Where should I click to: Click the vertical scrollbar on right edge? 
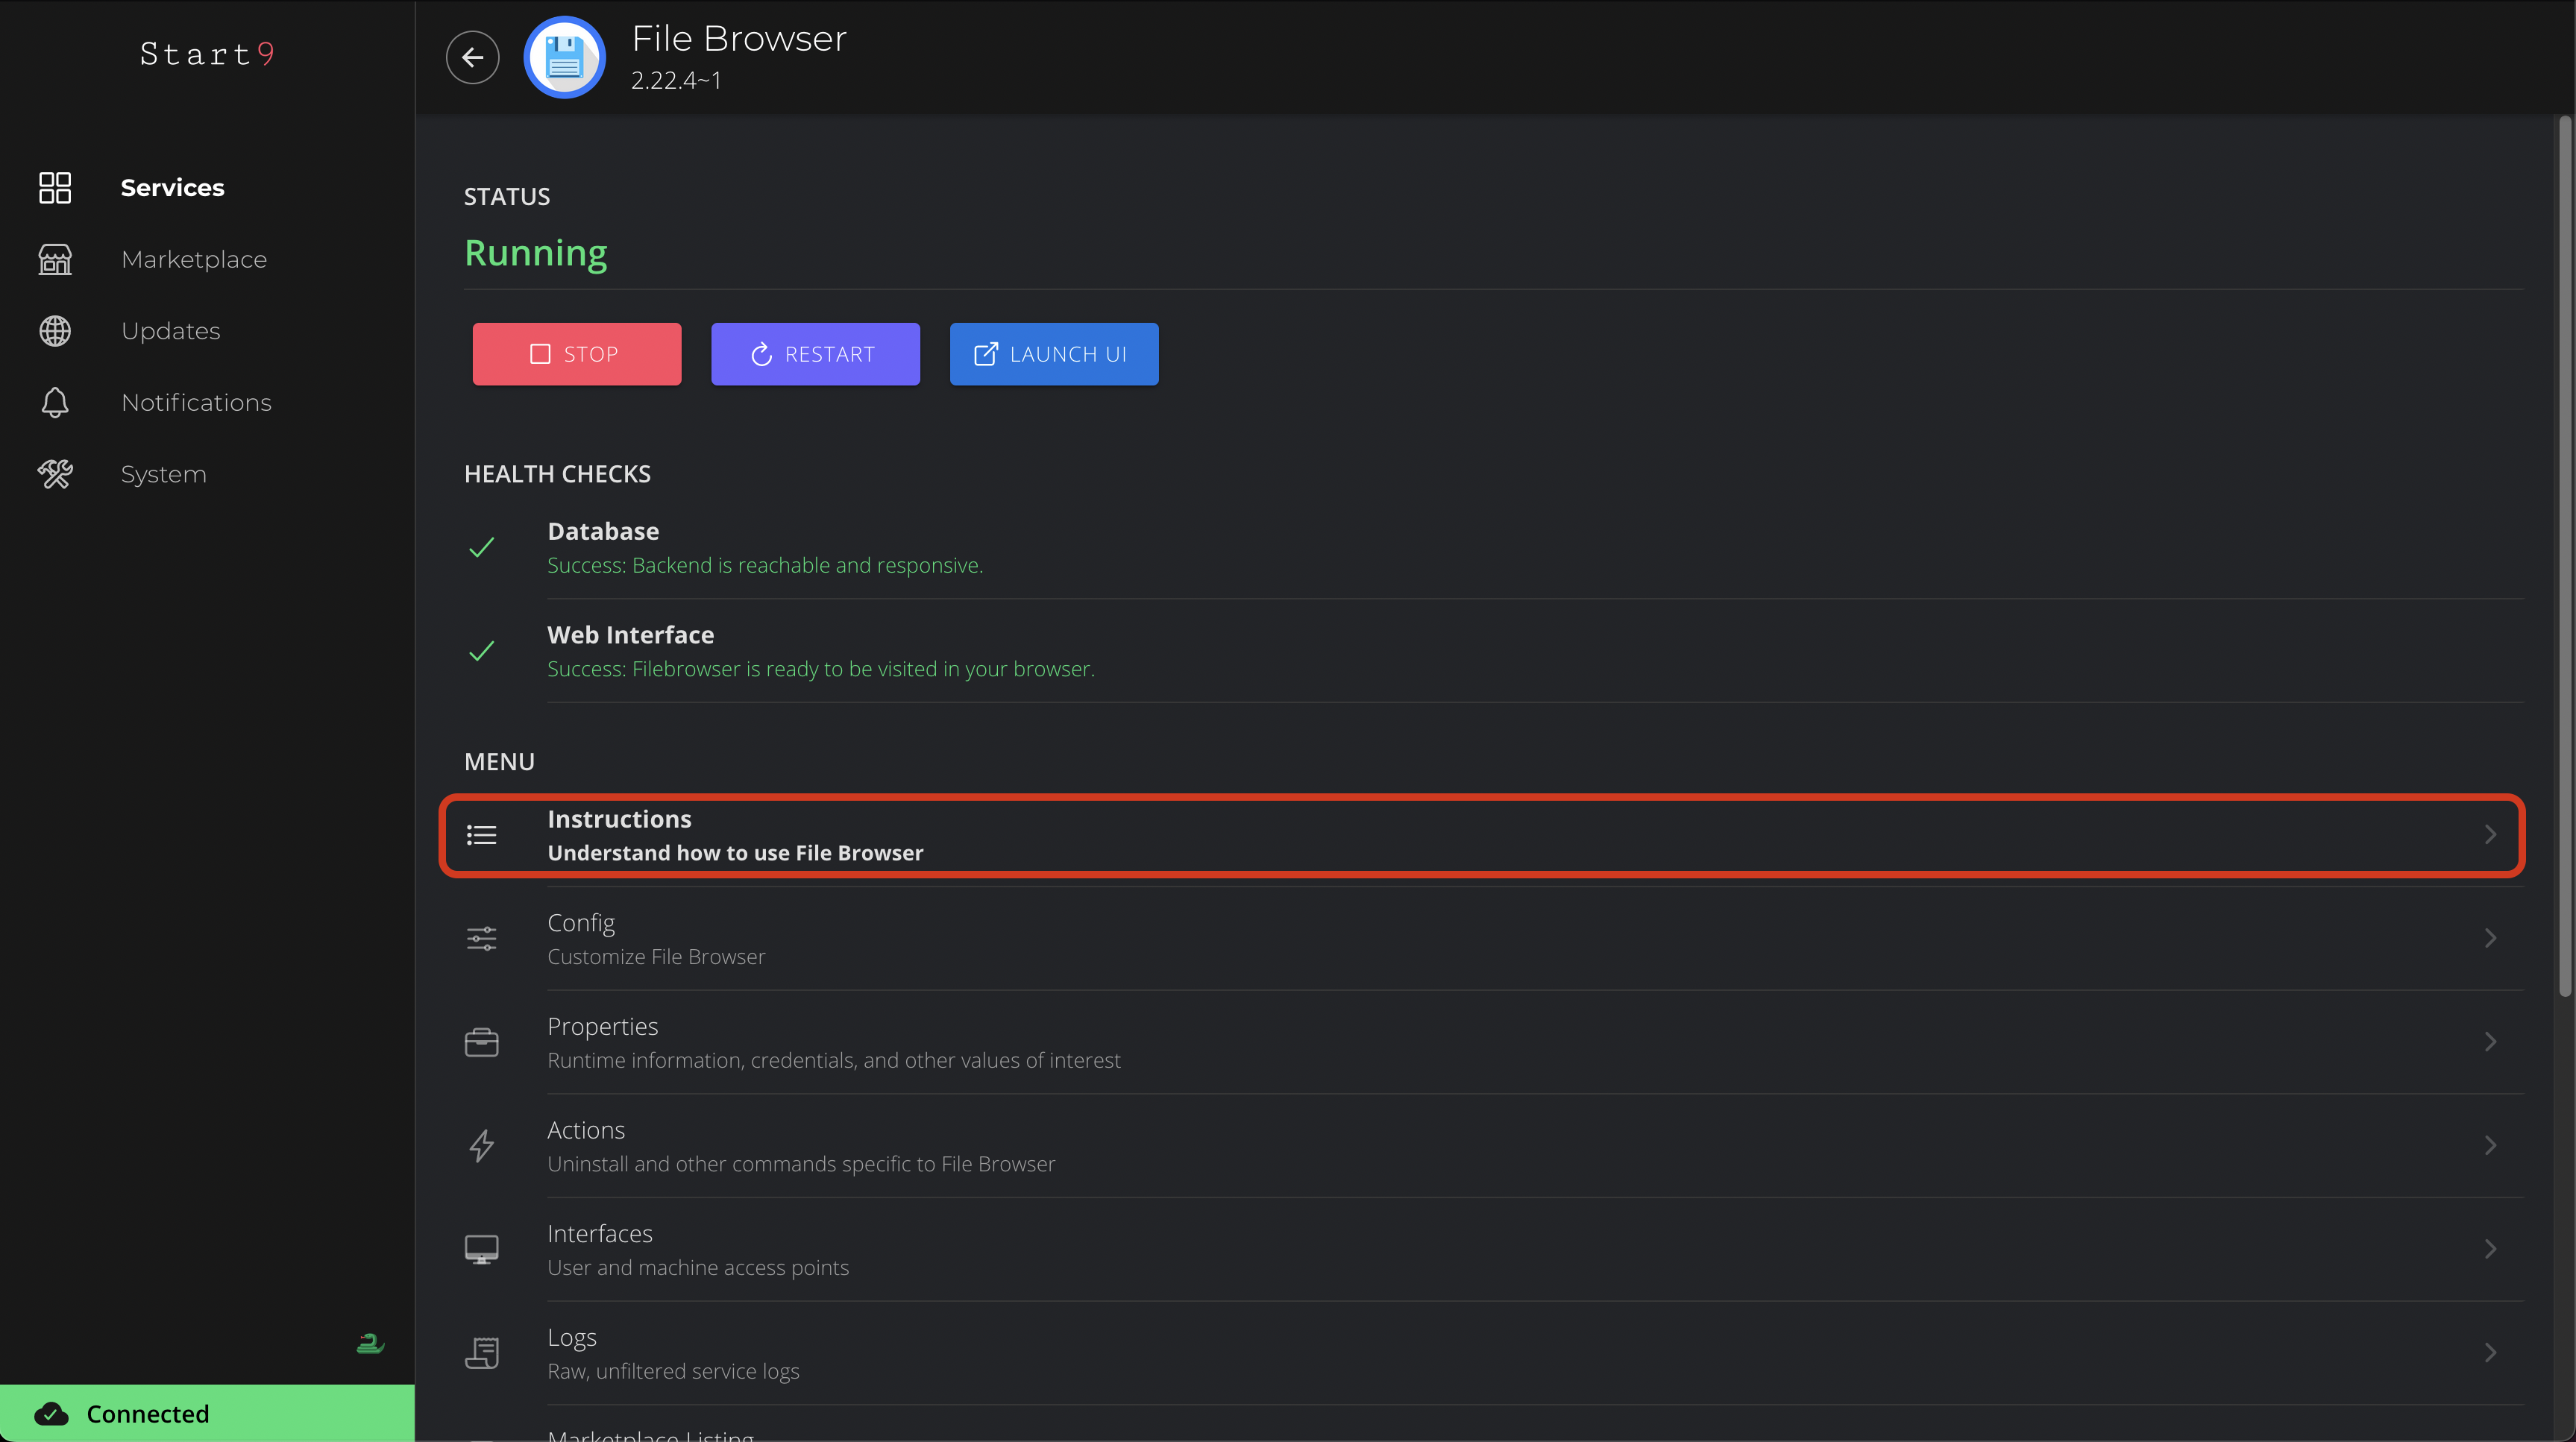pos(2564,556)
